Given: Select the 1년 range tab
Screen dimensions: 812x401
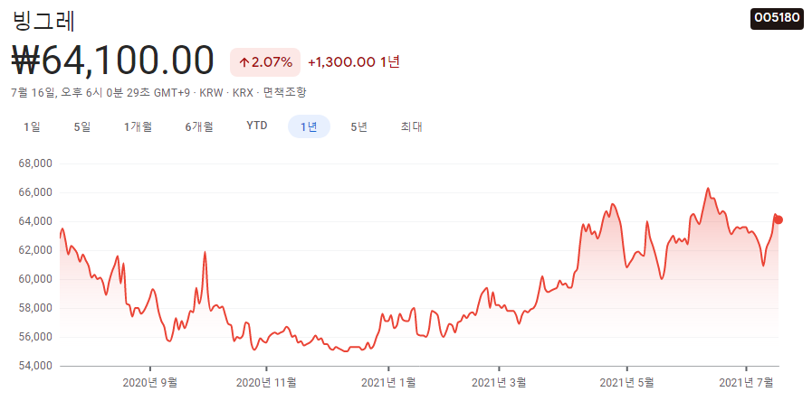Looking at the screenshot, I should point(310,126).
